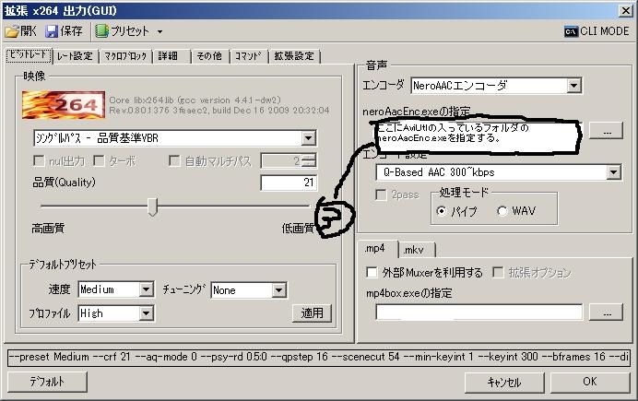The image size is (638, 401).
Task: Browse for neroAacEnc.exe with ... button
Action: [607, 131]
